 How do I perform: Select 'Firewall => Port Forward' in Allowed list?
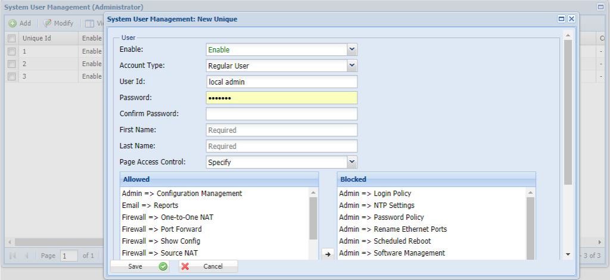(161, 229)
